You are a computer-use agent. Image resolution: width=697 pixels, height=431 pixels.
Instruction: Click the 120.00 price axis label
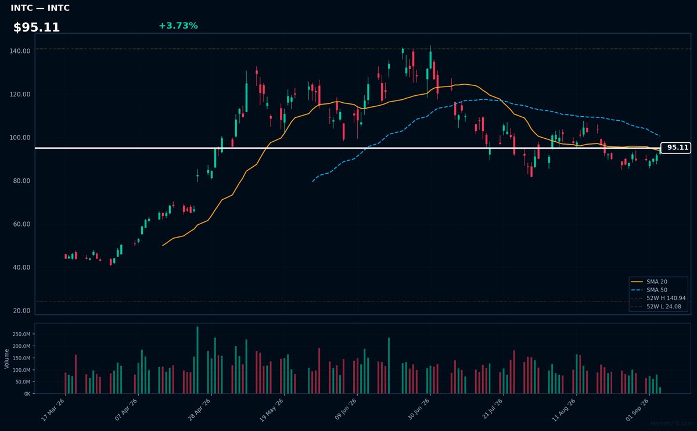20,94
